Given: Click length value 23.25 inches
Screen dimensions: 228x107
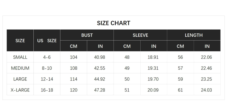Looking at the screenshot, I should pos(206,79).
